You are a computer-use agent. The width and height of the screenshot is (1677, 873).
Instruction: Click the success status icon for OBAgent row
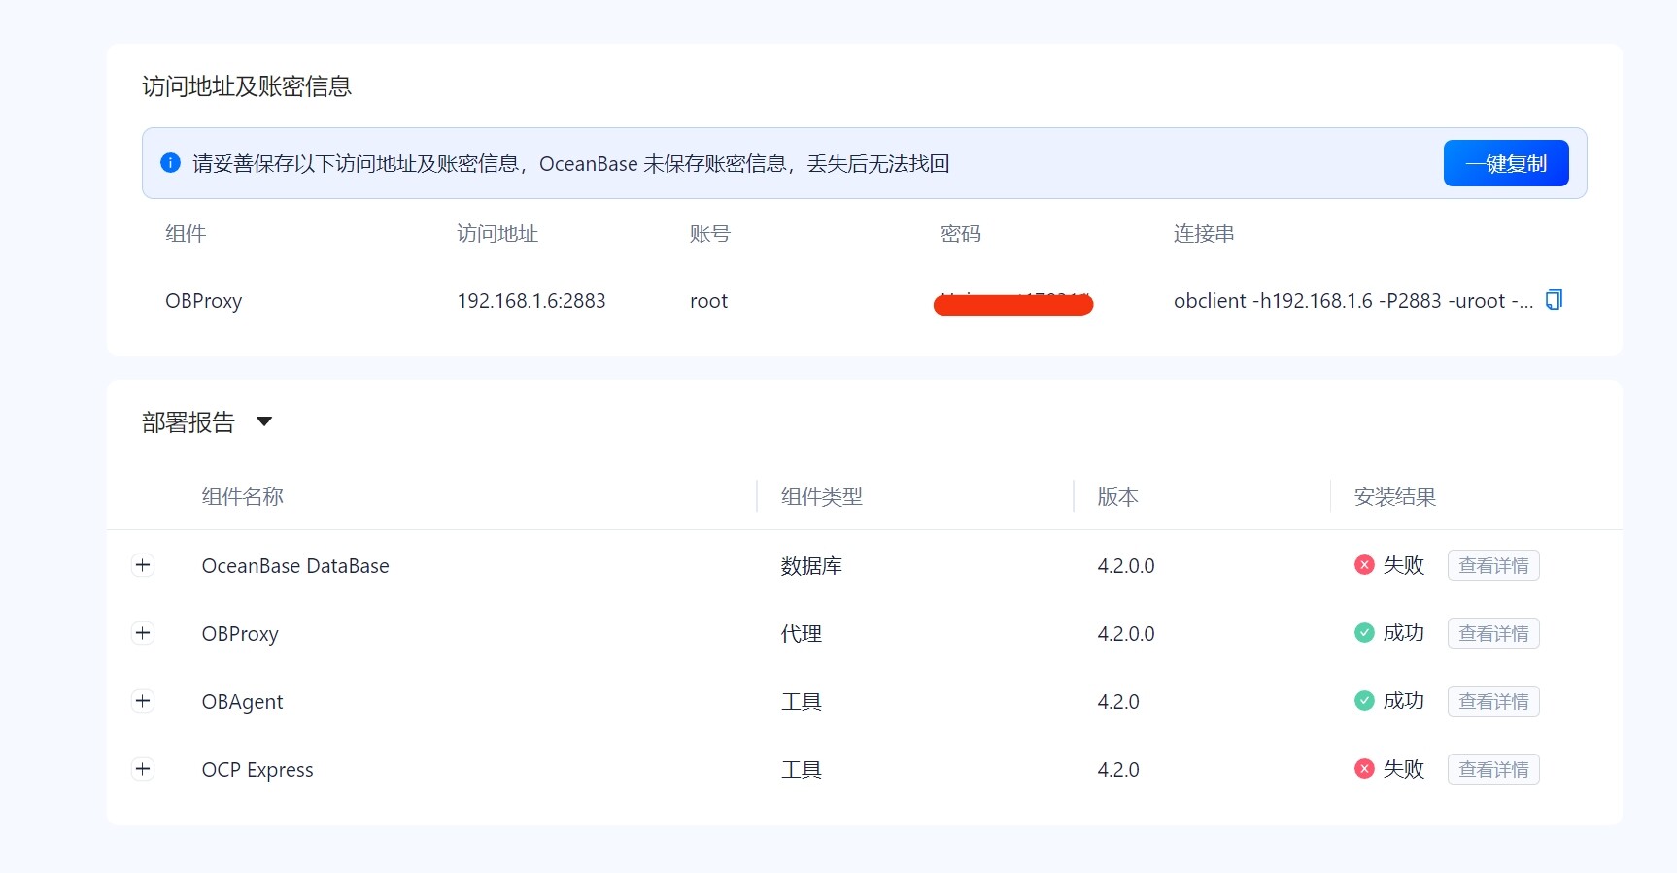[1364, 701]
